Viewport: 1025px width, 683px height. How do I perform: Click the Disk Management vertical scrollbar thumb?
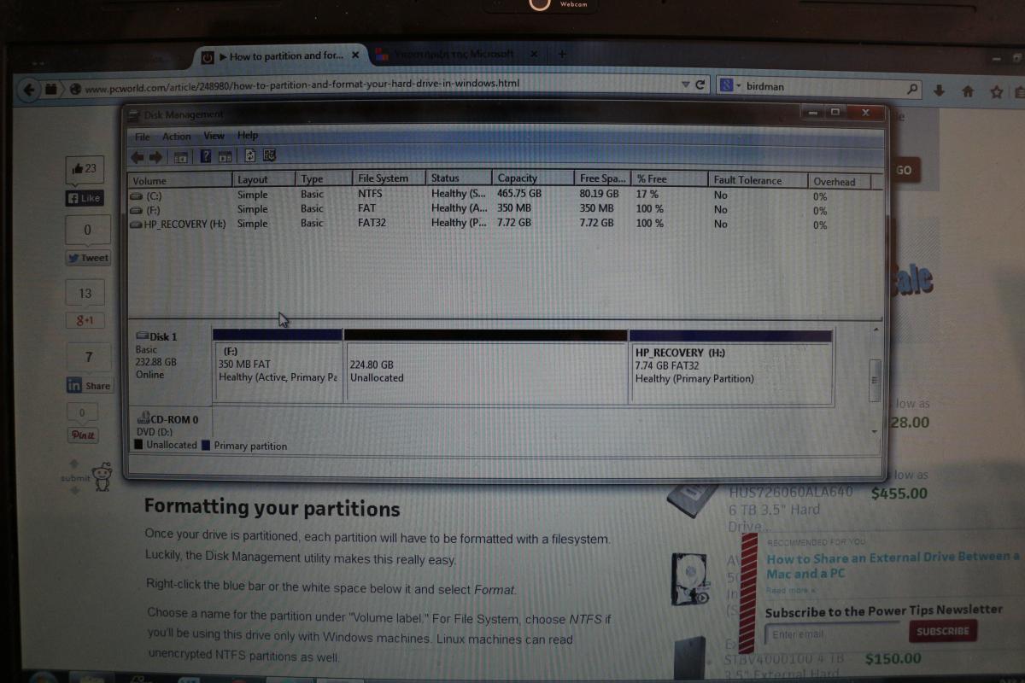point(874,381)
